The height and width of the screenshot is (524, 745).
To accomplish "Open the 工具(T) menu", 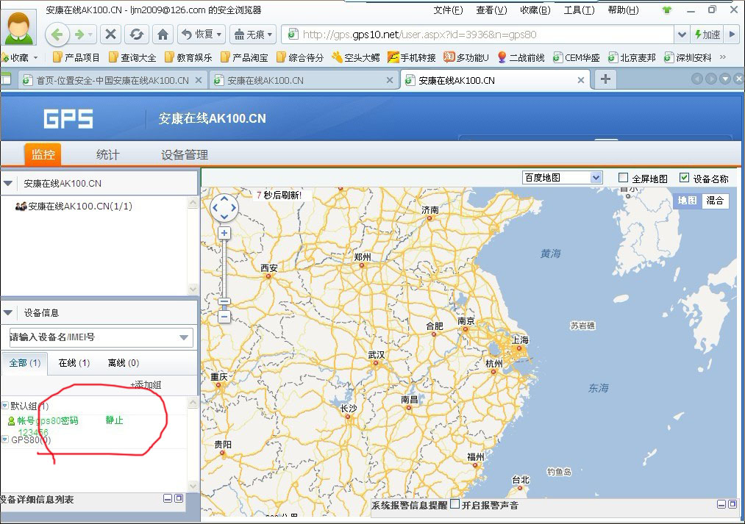I will (579, 10).
